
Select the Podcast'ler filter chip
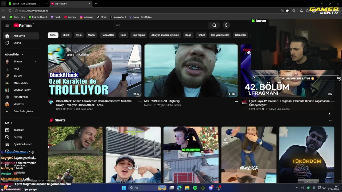108,35
